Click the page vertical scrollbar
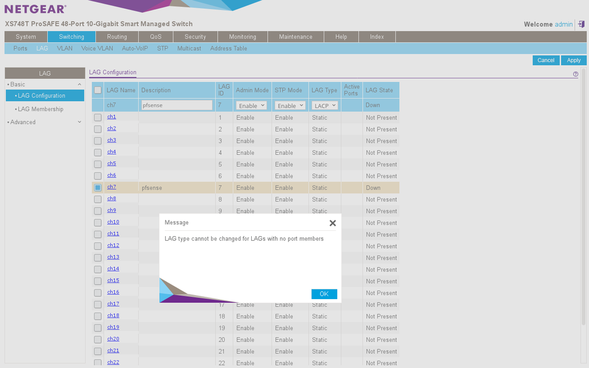The height and width of the screenshot is (368, 589). (583, 197)
